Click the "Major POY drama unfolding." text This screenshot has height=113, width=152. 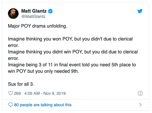click(x=37, y=26)
